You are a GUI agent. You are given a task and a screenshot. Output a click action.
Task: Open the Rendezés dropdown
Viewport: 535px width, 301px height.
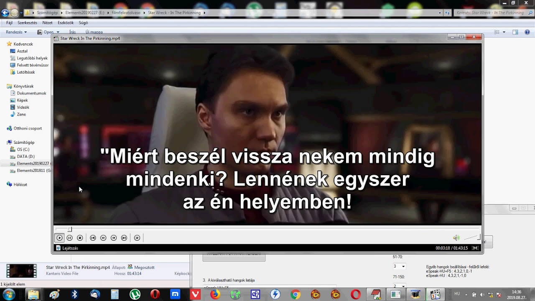click(x=16, y=32)
